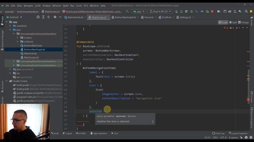Click the tooltip more options dots
The height and width of the screenshot is (142, 254).
coord(153,121)
